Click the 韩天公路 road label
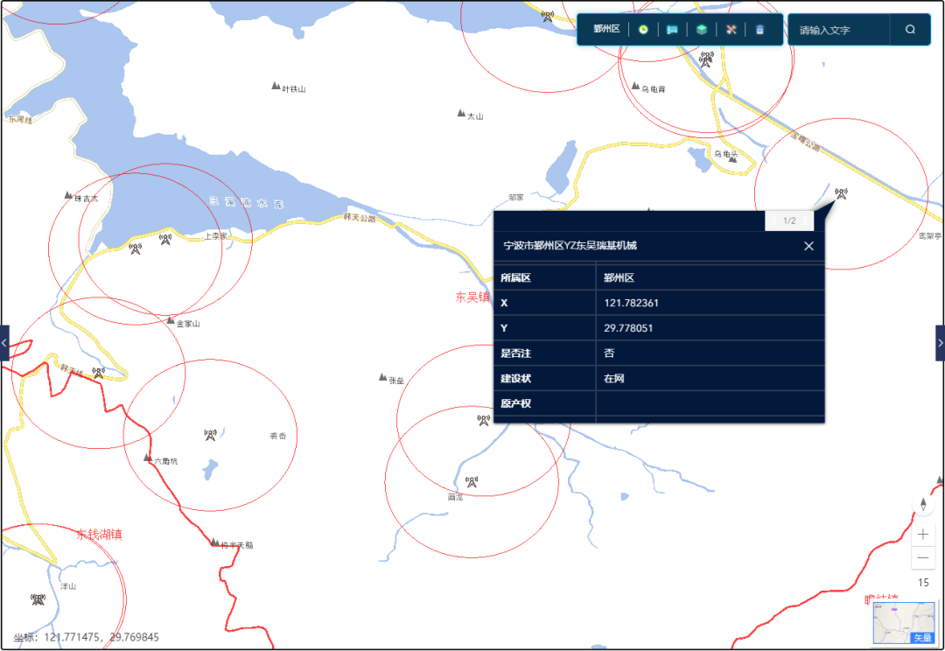 tap(360, 218)
